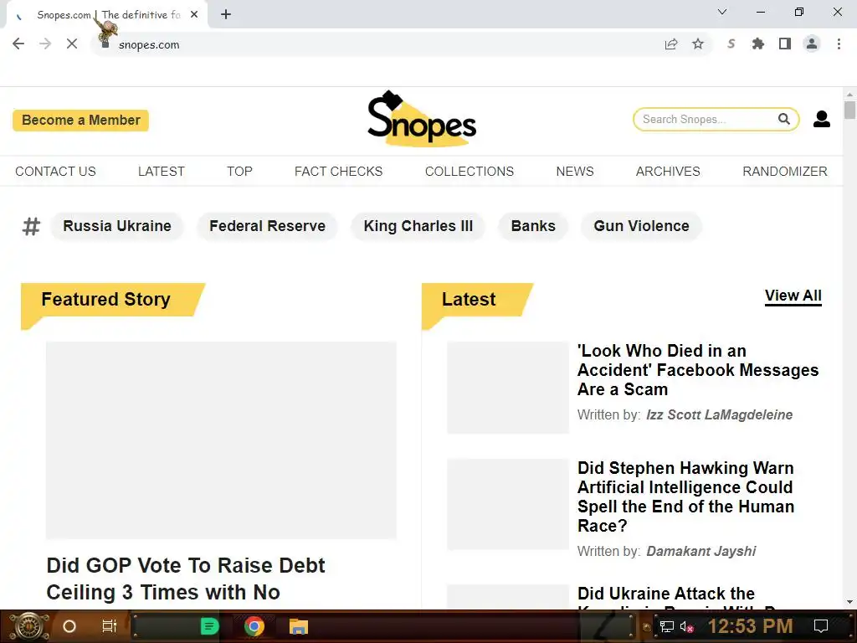Open the Windows Start button
This screenshot has height=643, width=857.
point(28,626)
